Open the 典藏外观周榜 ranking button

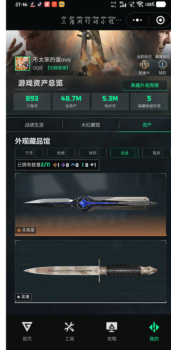coord(144,85)
